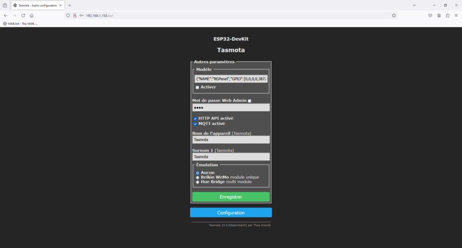Open the browser extensions puzzle icon

[448, 15]
